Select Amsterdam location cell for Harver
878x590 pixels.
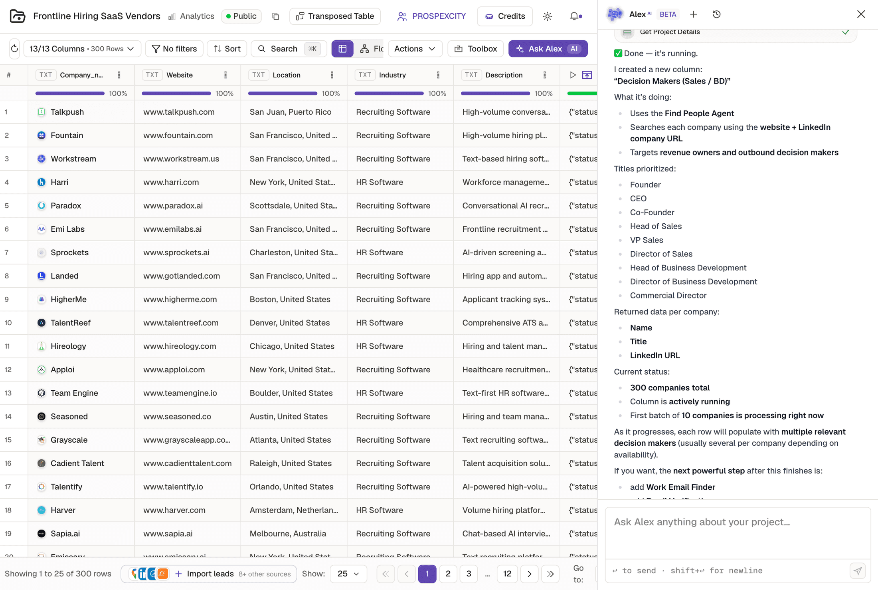tap(294, 511)
